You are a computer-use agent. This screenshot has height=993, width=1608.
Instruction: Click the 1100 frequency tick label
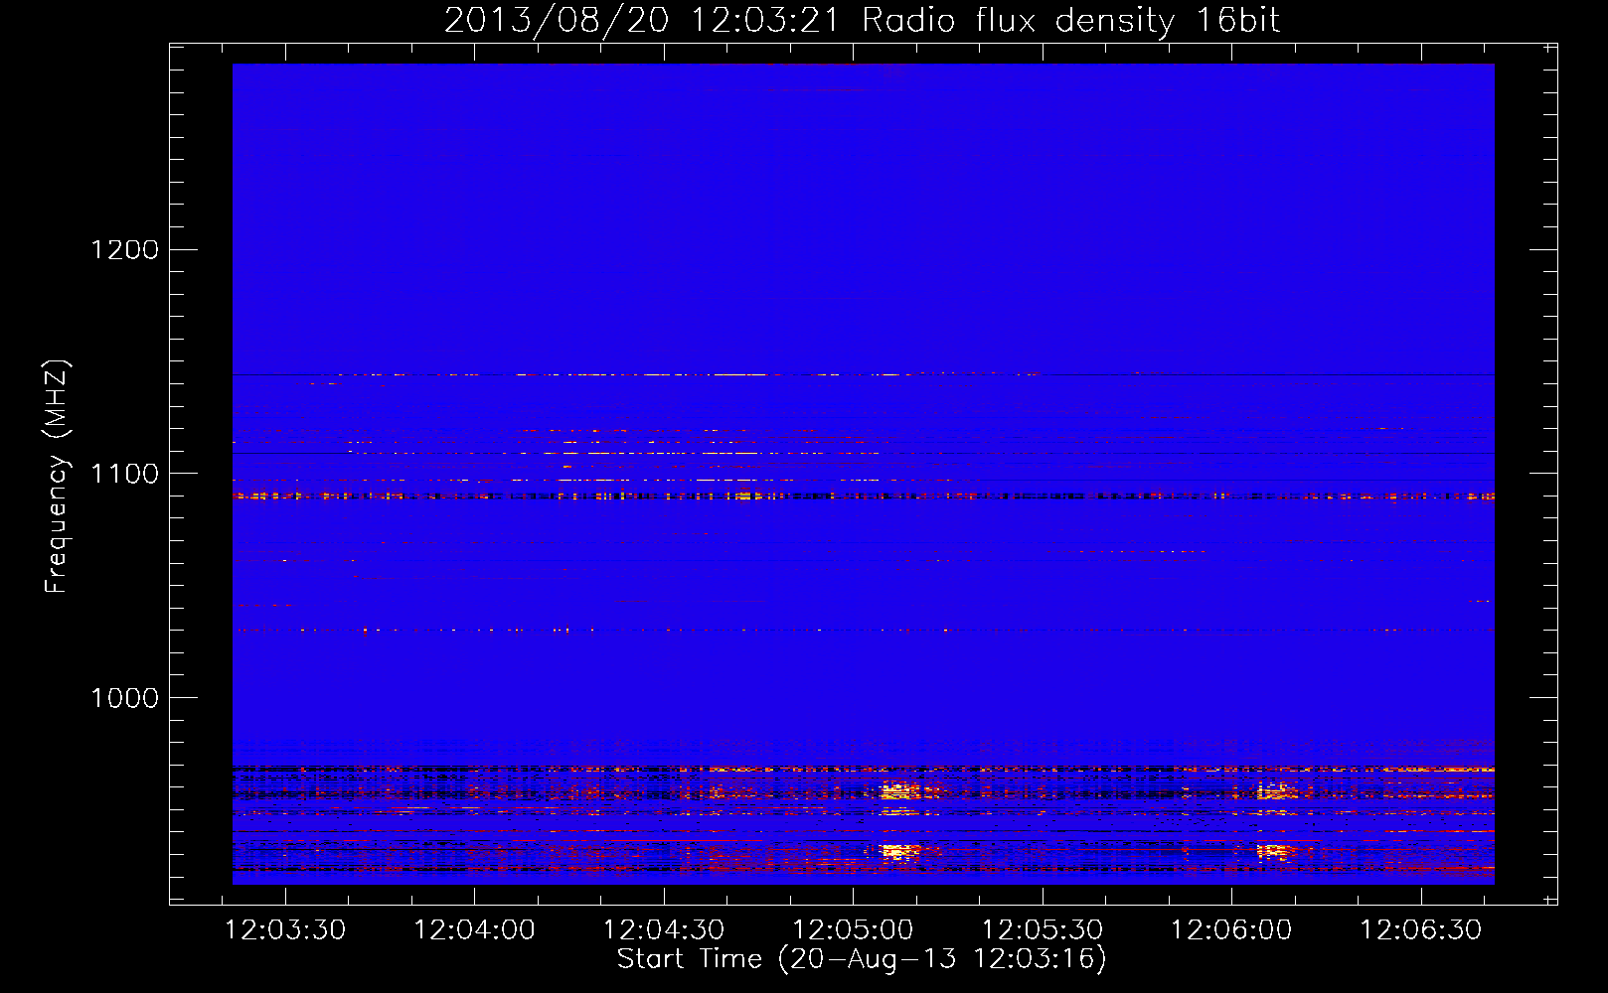pos(125,474)
